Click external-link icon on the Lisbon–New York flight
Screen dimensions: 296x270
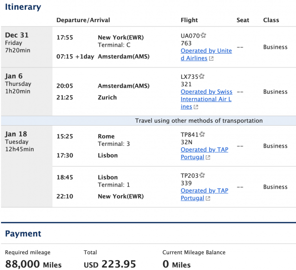pos(208,199)
